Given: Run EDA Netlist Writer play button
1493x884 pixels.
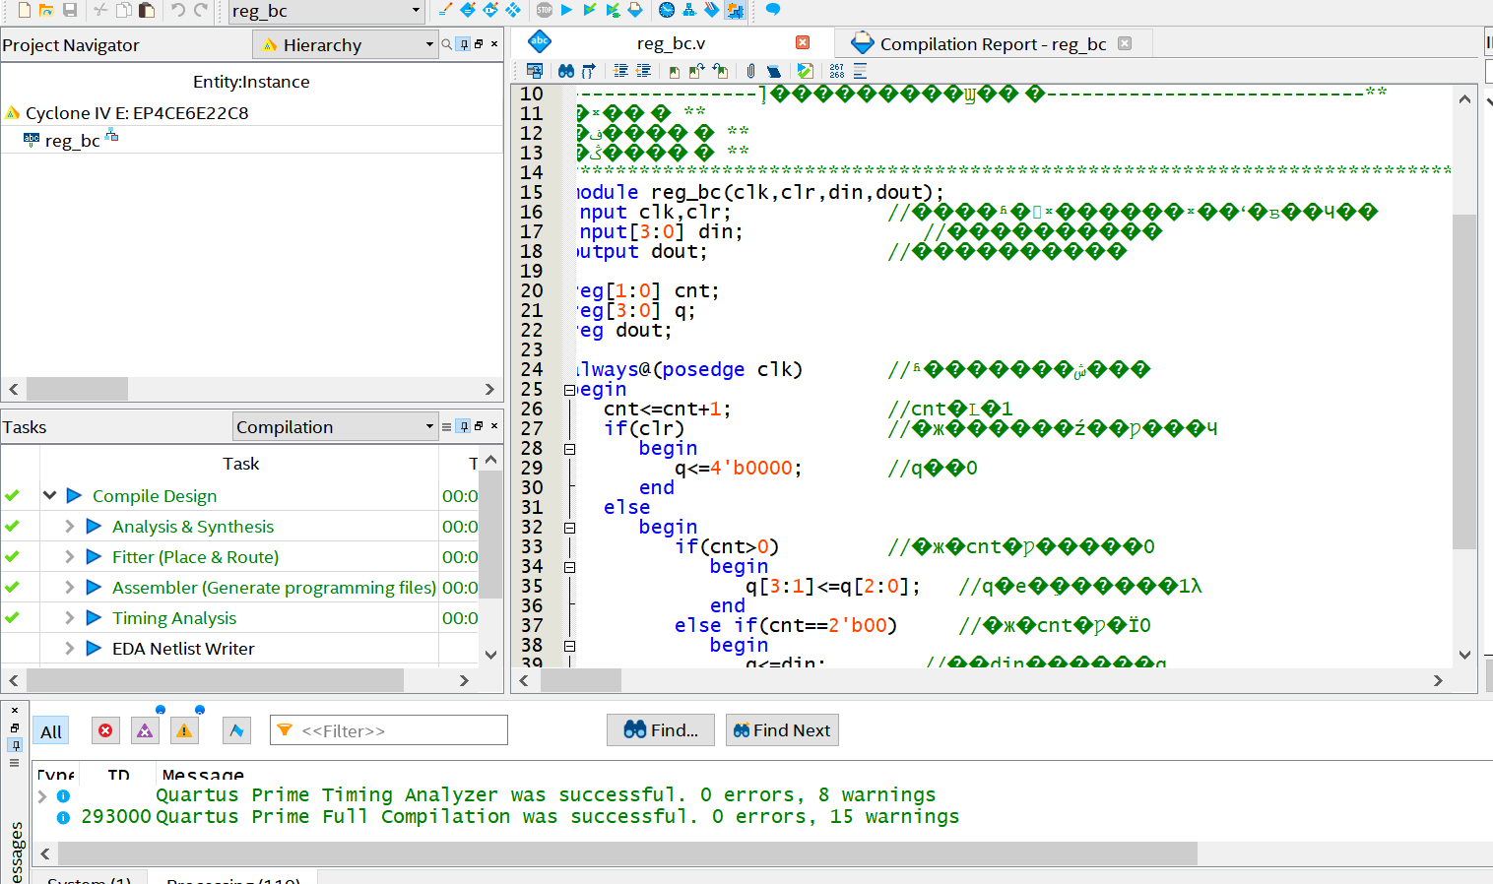Looking at the screenshot, I should pos(94,649).
